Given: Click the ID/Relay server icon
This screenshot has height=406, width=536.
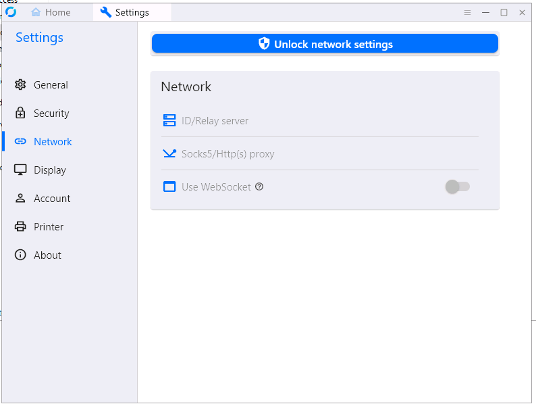Looking at the screenshot, I should point(169,121).
